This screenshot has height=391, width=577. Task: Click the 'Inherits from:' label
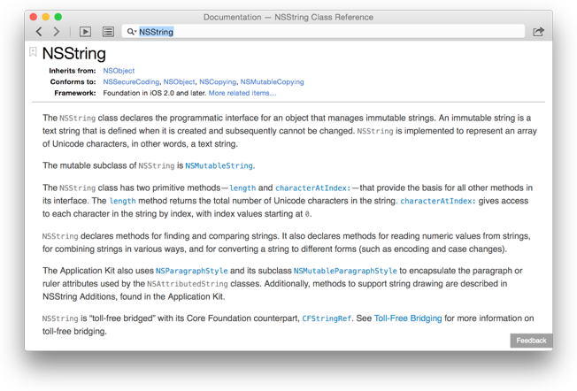73,71
